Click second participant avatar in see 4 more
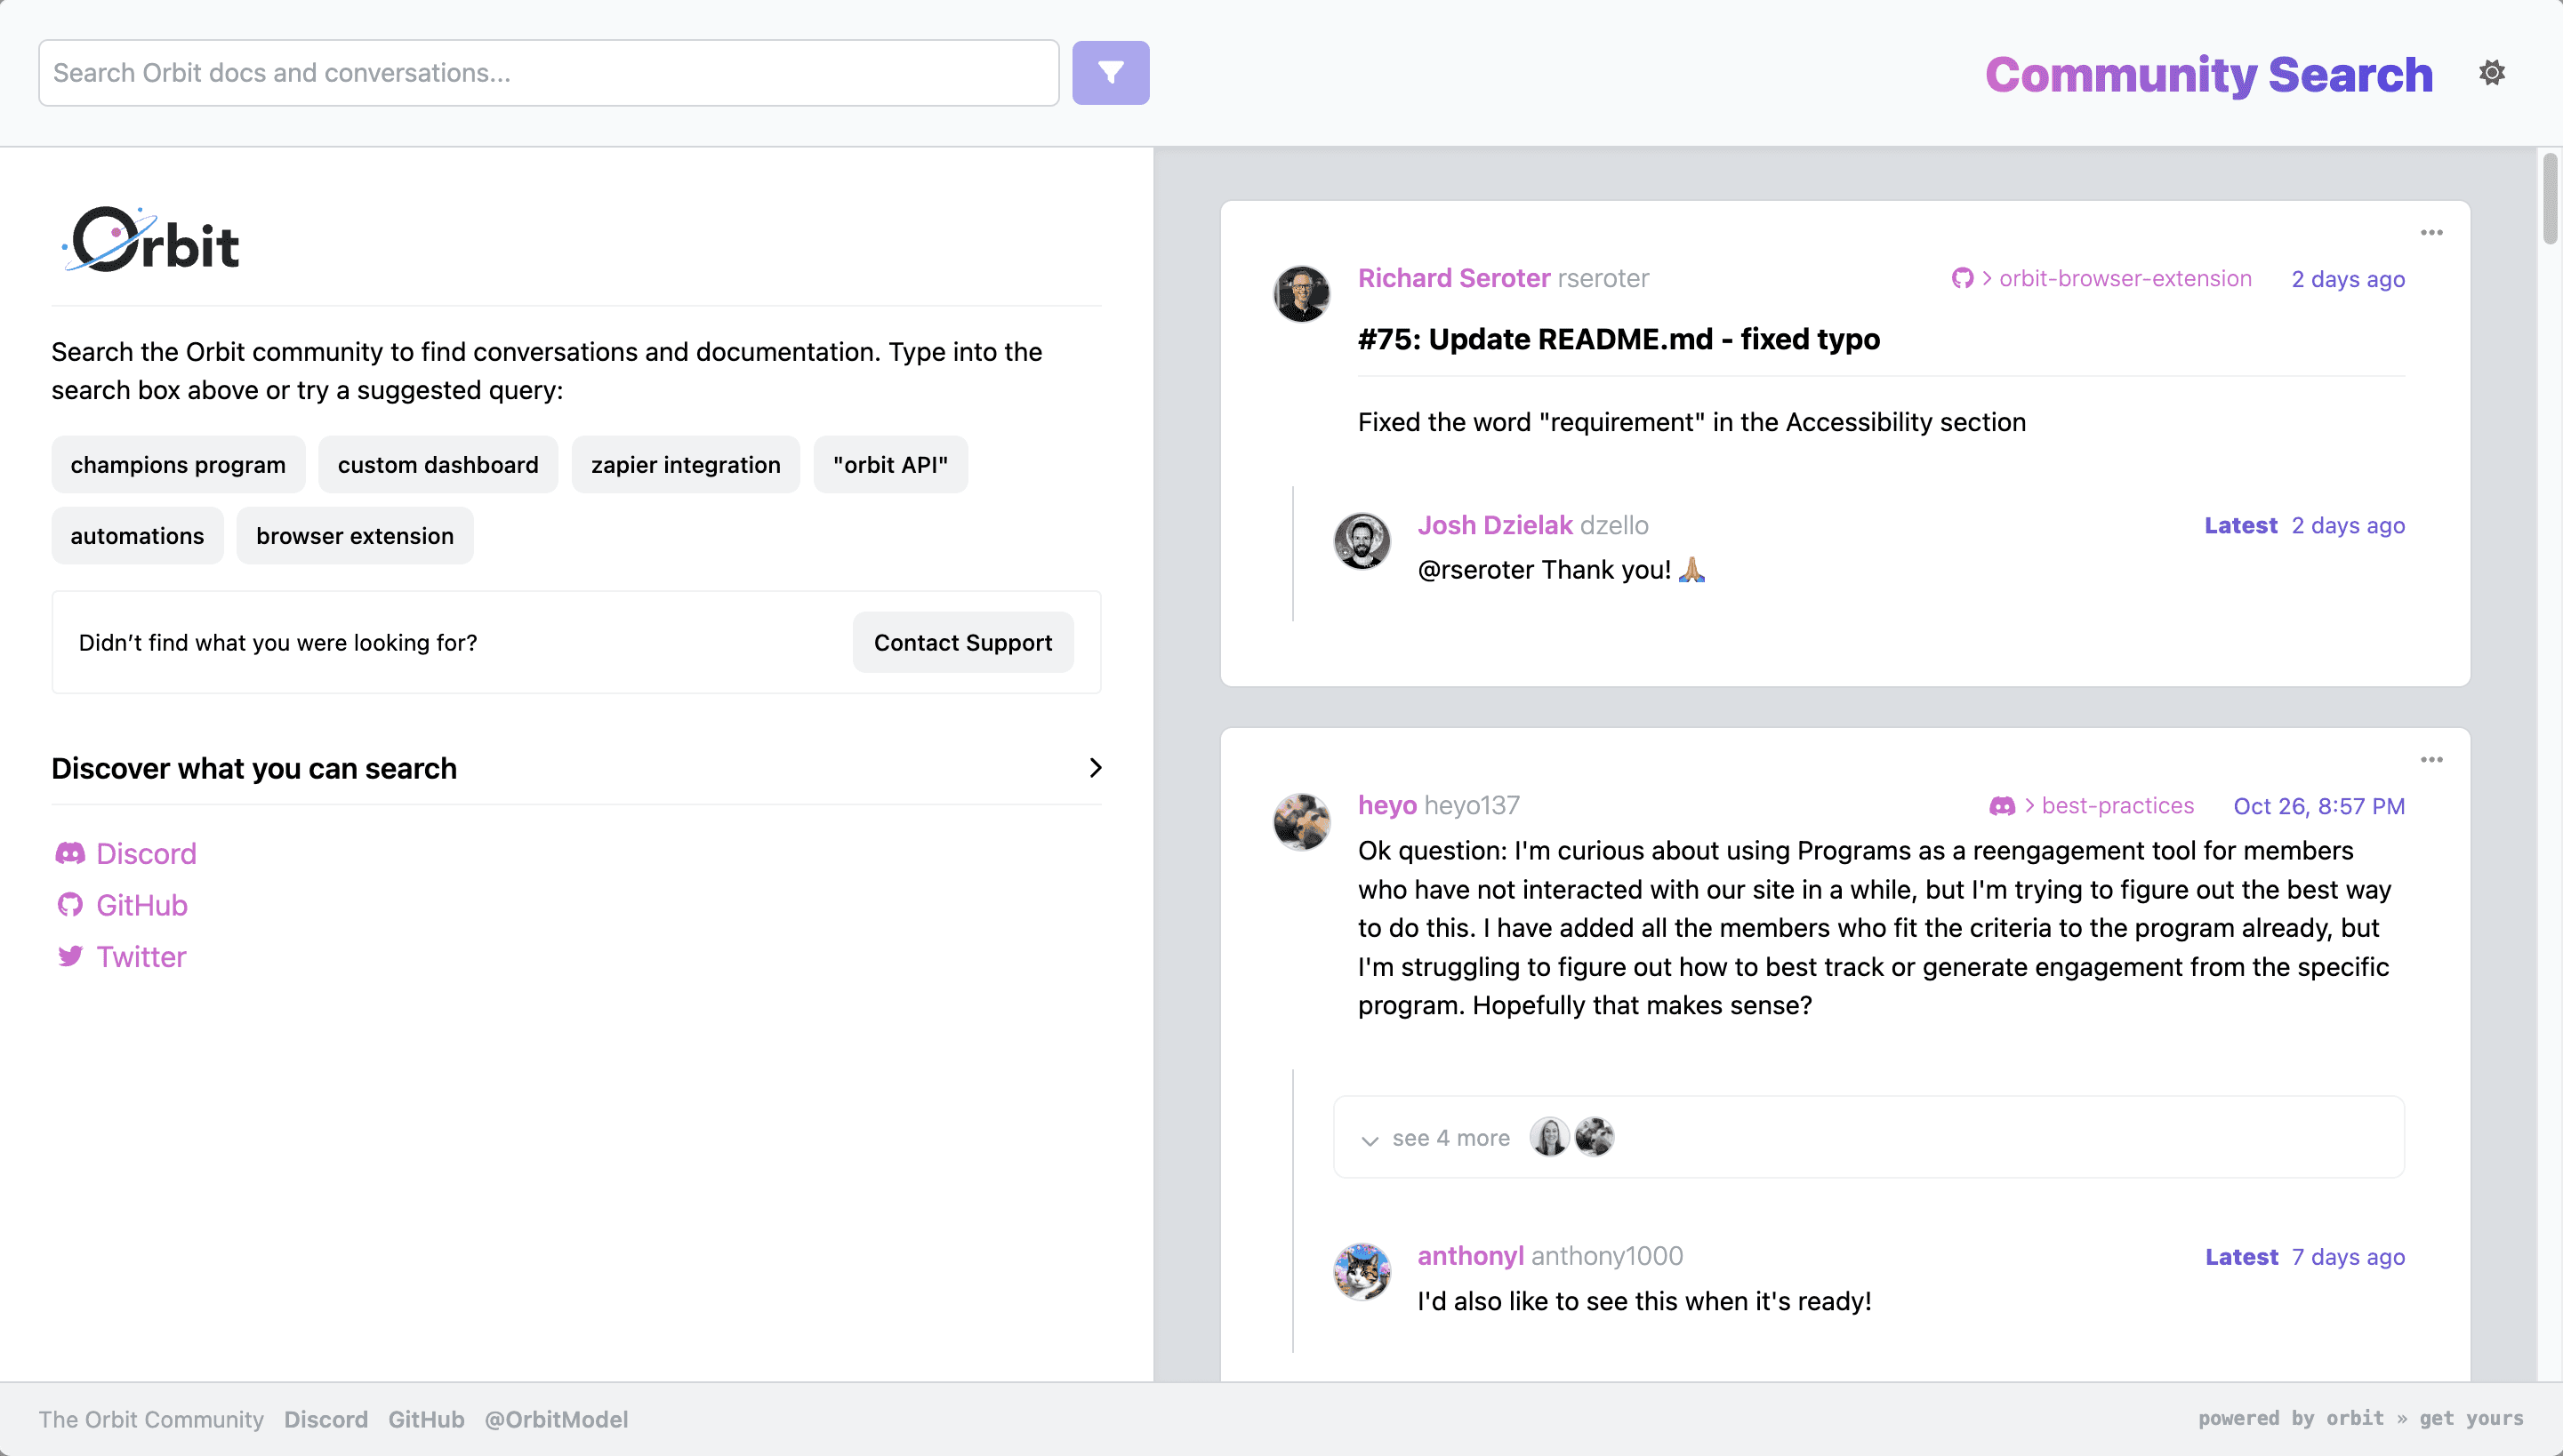The height and width of the screenshot is (1456, 2563). pos(1594,1137)
